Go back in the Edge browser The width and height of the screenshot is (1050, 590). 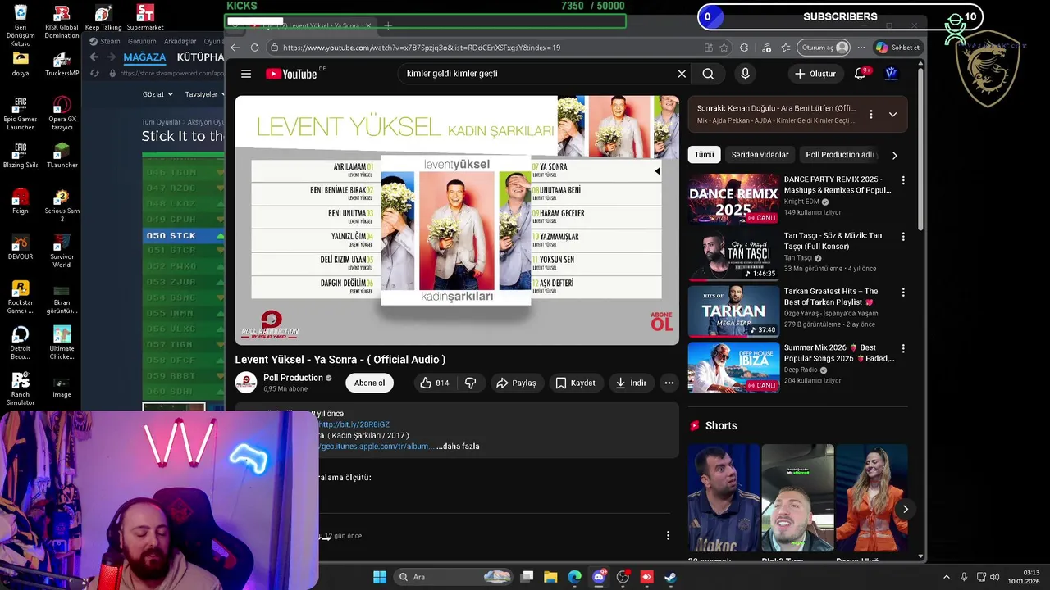point(235,48)
